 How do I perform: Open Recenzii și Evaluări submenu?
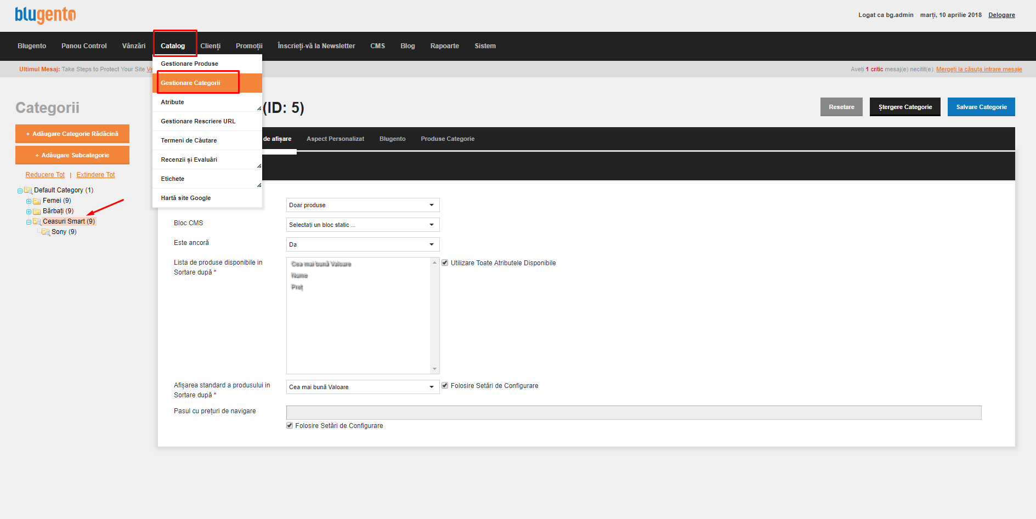point(207,159)
